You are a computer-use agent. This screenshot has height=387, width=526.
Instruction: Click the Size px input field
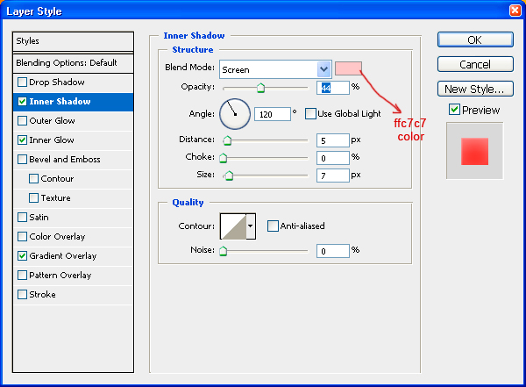(x=333, y=176)
